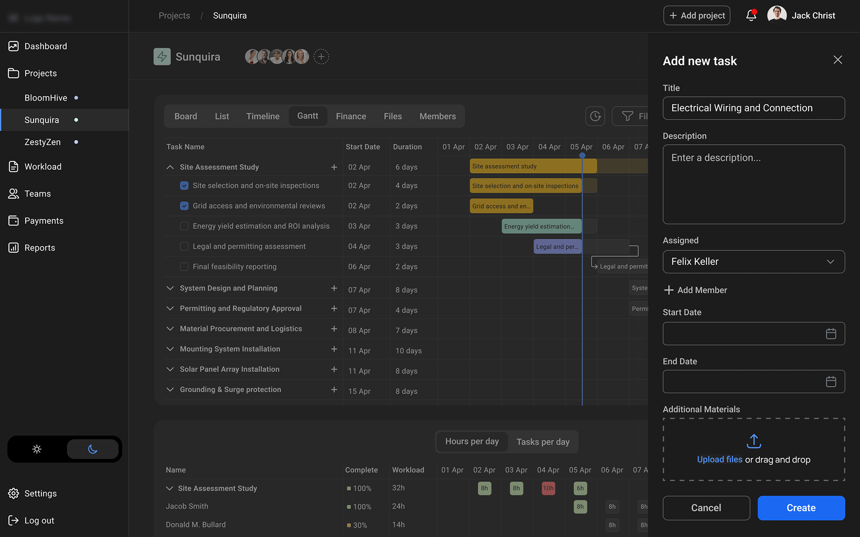The height and width of the screenshot is (537, 860).
Task: Open the Payments sidebar icon
Action: [x=14, y=221]
